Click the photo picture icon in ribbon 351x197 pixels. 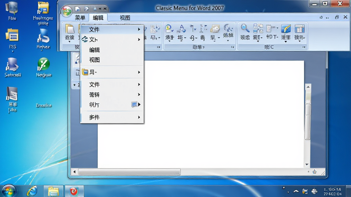click(215, 29)
